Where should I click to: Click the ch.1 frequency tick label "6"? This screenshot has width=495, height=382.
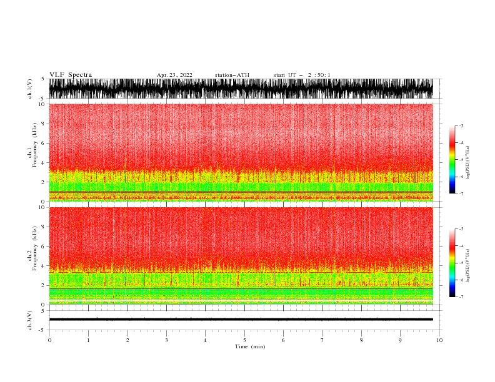click(x=44, y=143)
